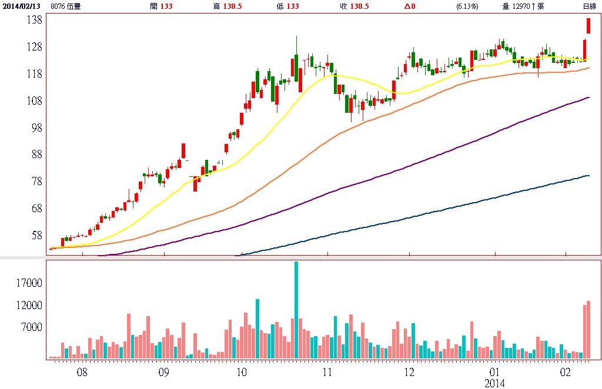The height and width of the screenshot is (389, 602).
Task: Click the last red volume bar at right
Action: click(x=588, y=330)
